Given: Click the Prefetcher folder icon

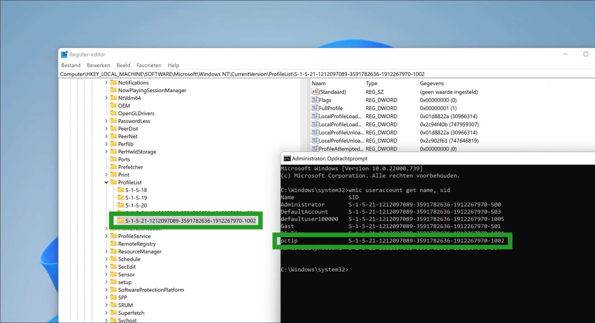Looking at the screenshot, I should pos(113,167).
